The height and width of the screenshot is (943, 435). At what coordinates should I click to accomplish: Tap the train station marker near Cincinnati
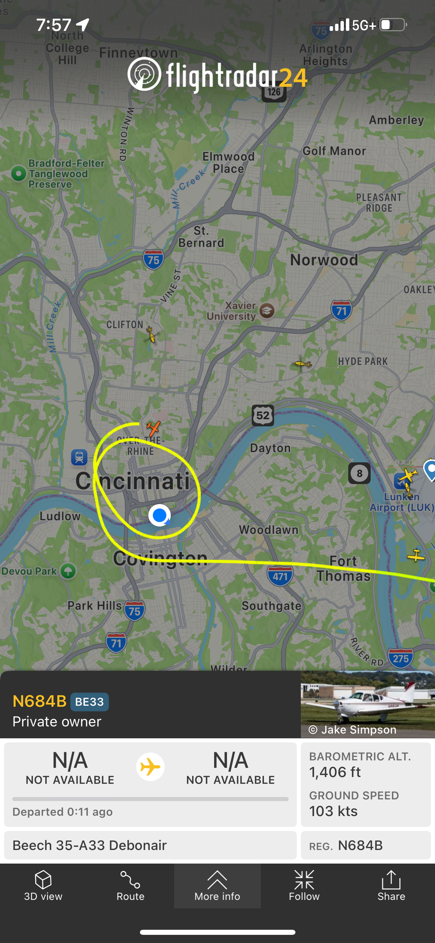tap(79, 457)
